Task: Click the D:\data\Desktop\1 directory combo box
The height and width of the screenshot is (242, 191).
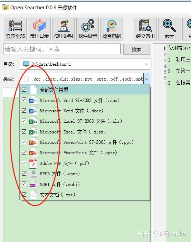Action: tap(85, 64)
